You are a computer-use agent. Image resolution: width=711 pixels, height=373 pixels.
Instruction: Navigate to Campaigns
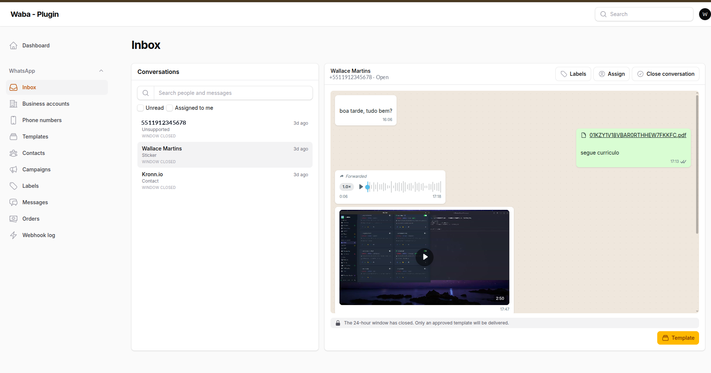(57, 170)
